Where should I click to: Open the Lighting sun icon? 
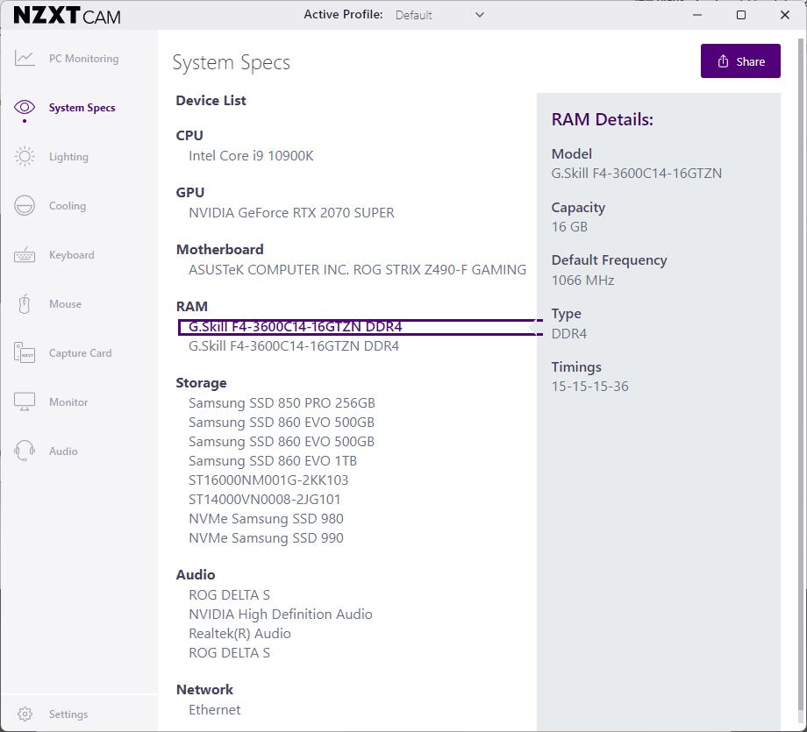point(25,156)
